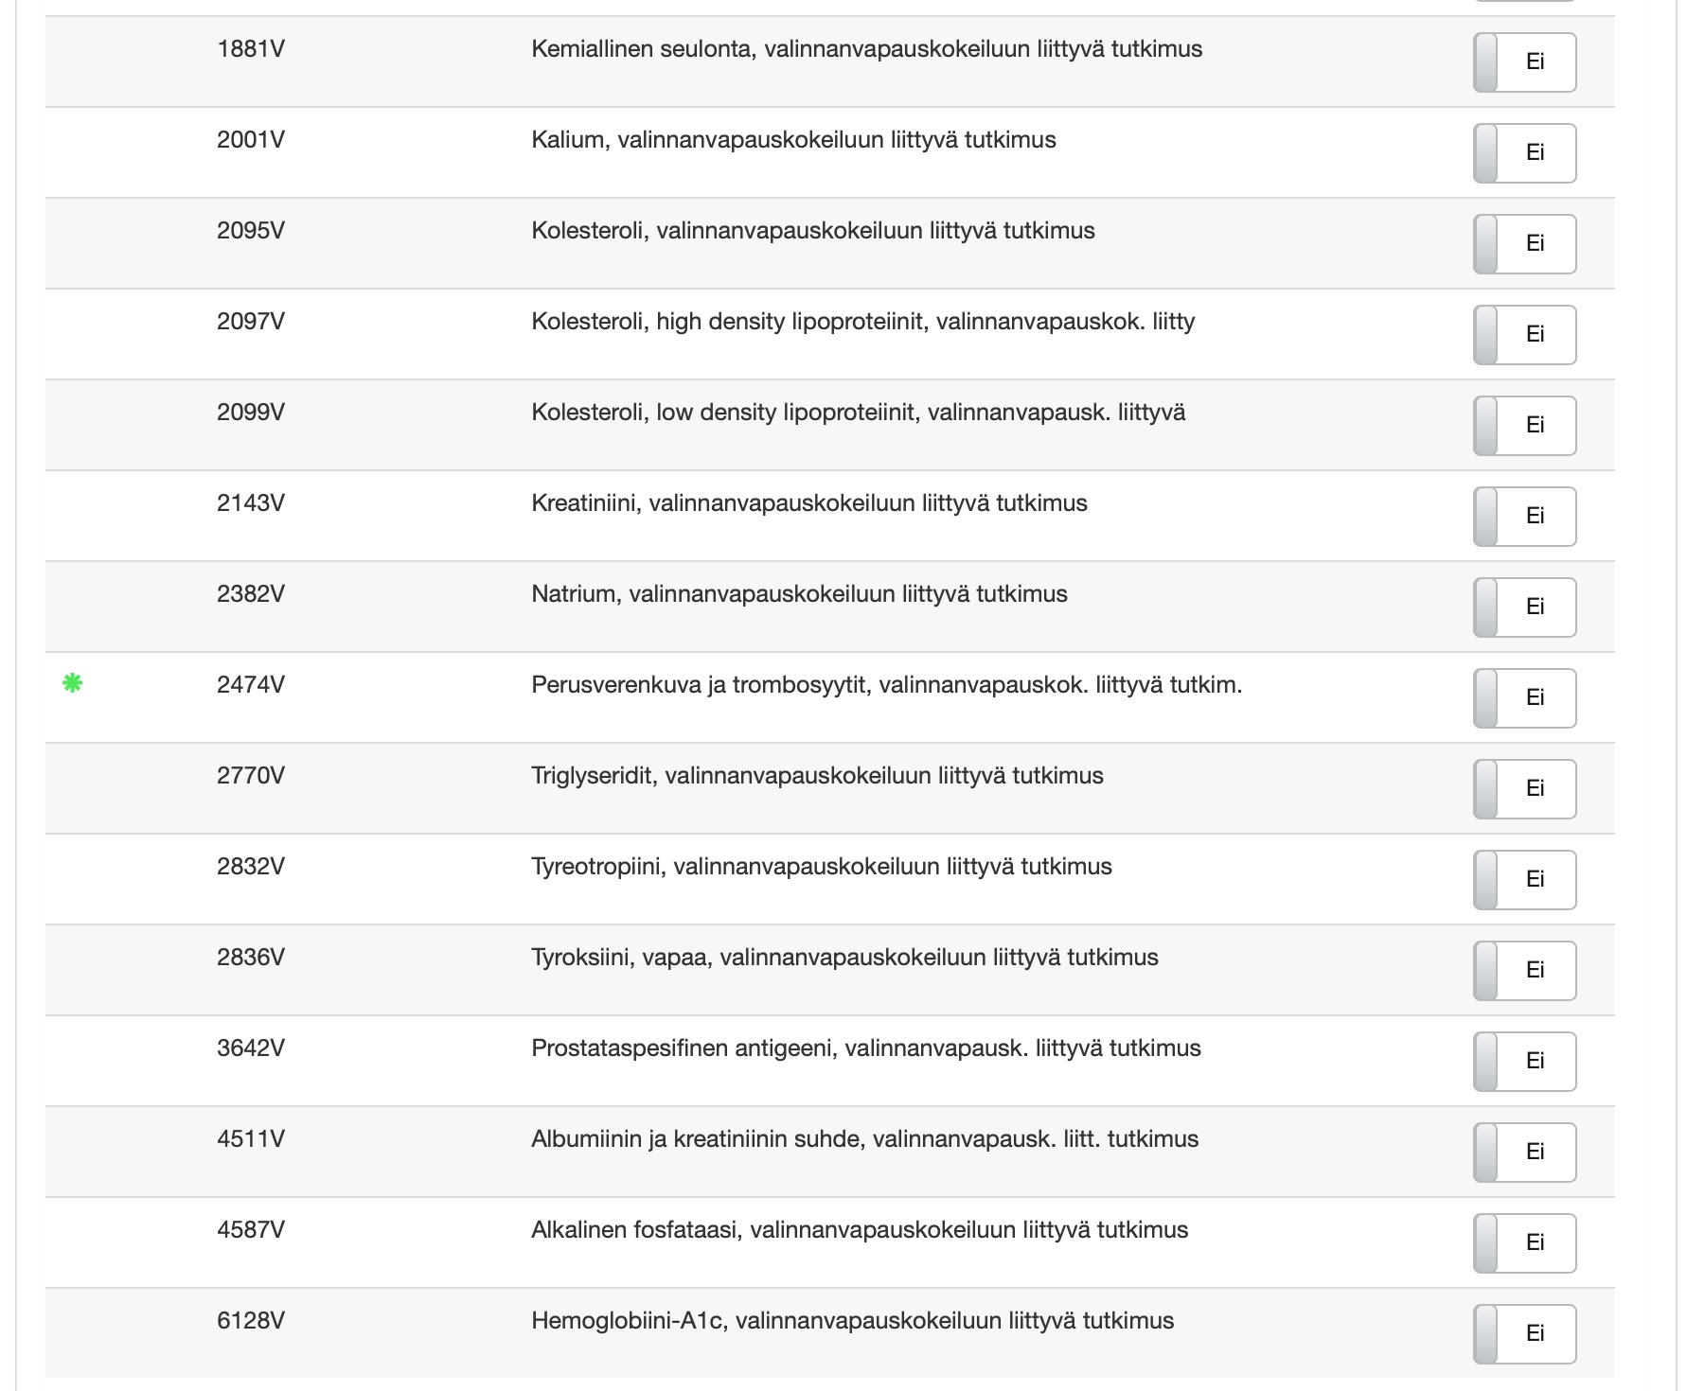Toggle the 2836V Tyroksiini vapaa switch
The height and width of the screenshot is (1391, 1687).
[x=1524, y=971]
